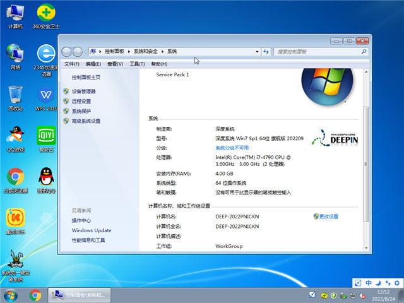Click the network tray icon
Screen dimensions: 404x303
pyautogui.click(x=352, y=295)
